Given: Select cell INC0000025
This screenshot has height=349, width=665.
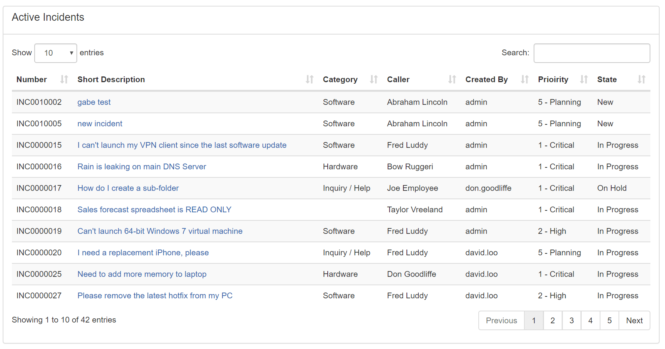Looking at the screenshot, I should [x=39, y=274].
